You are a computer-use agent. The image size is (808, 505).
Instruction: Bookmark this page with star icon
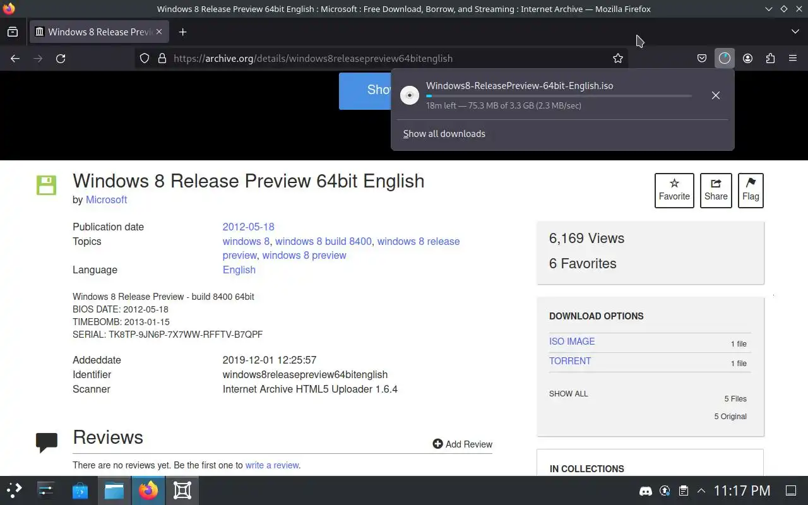coord(618,58)
